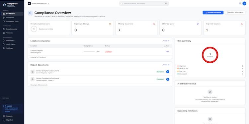249x124 pixels.
Task: Click the Reminders bell icon in the sidebar
Action: pyautogui.click(x=4, y=40)
